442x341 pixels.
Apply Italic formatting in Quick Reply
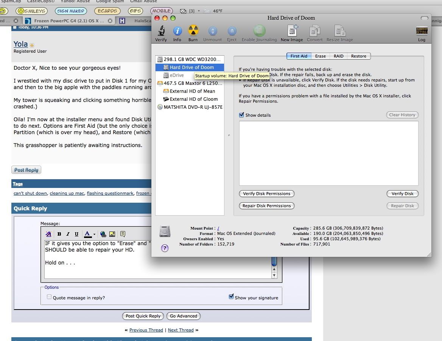coord(68,234)
